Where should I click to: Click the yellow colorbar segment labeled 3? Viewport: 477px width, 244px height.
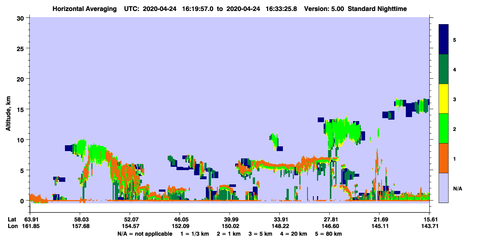pos(444,99)
